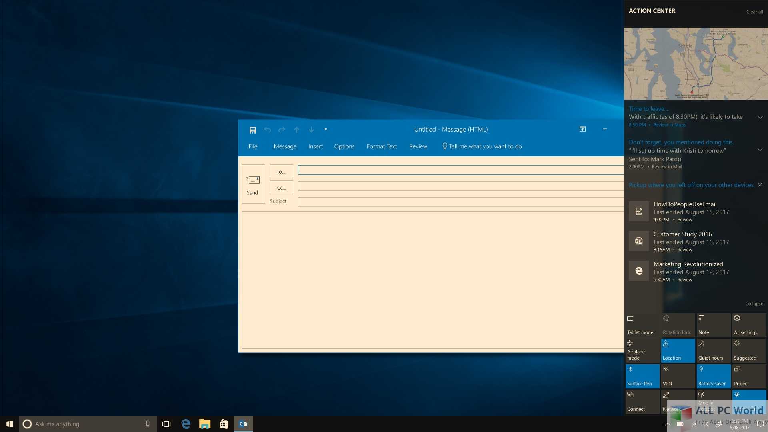Click the Previous Item up arrow
The height and width of the screenshot is (432, 768).
tap(296, 130)
